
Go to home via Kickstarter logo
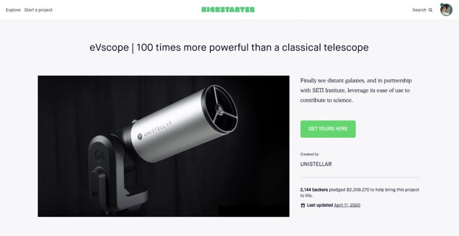[x=228, y=10]
